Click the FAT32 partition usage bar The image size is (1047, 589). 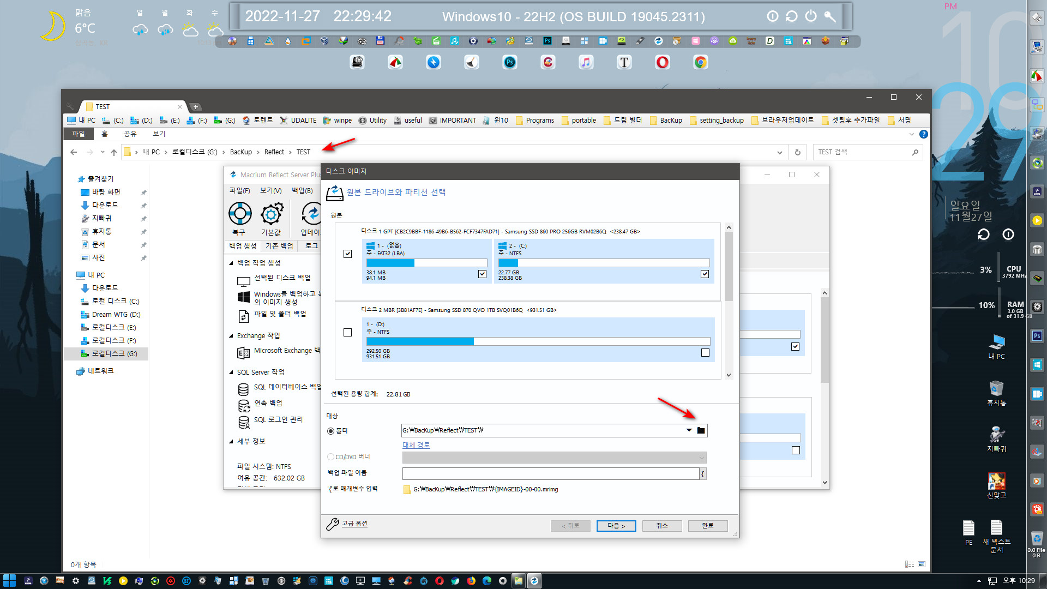426,263
